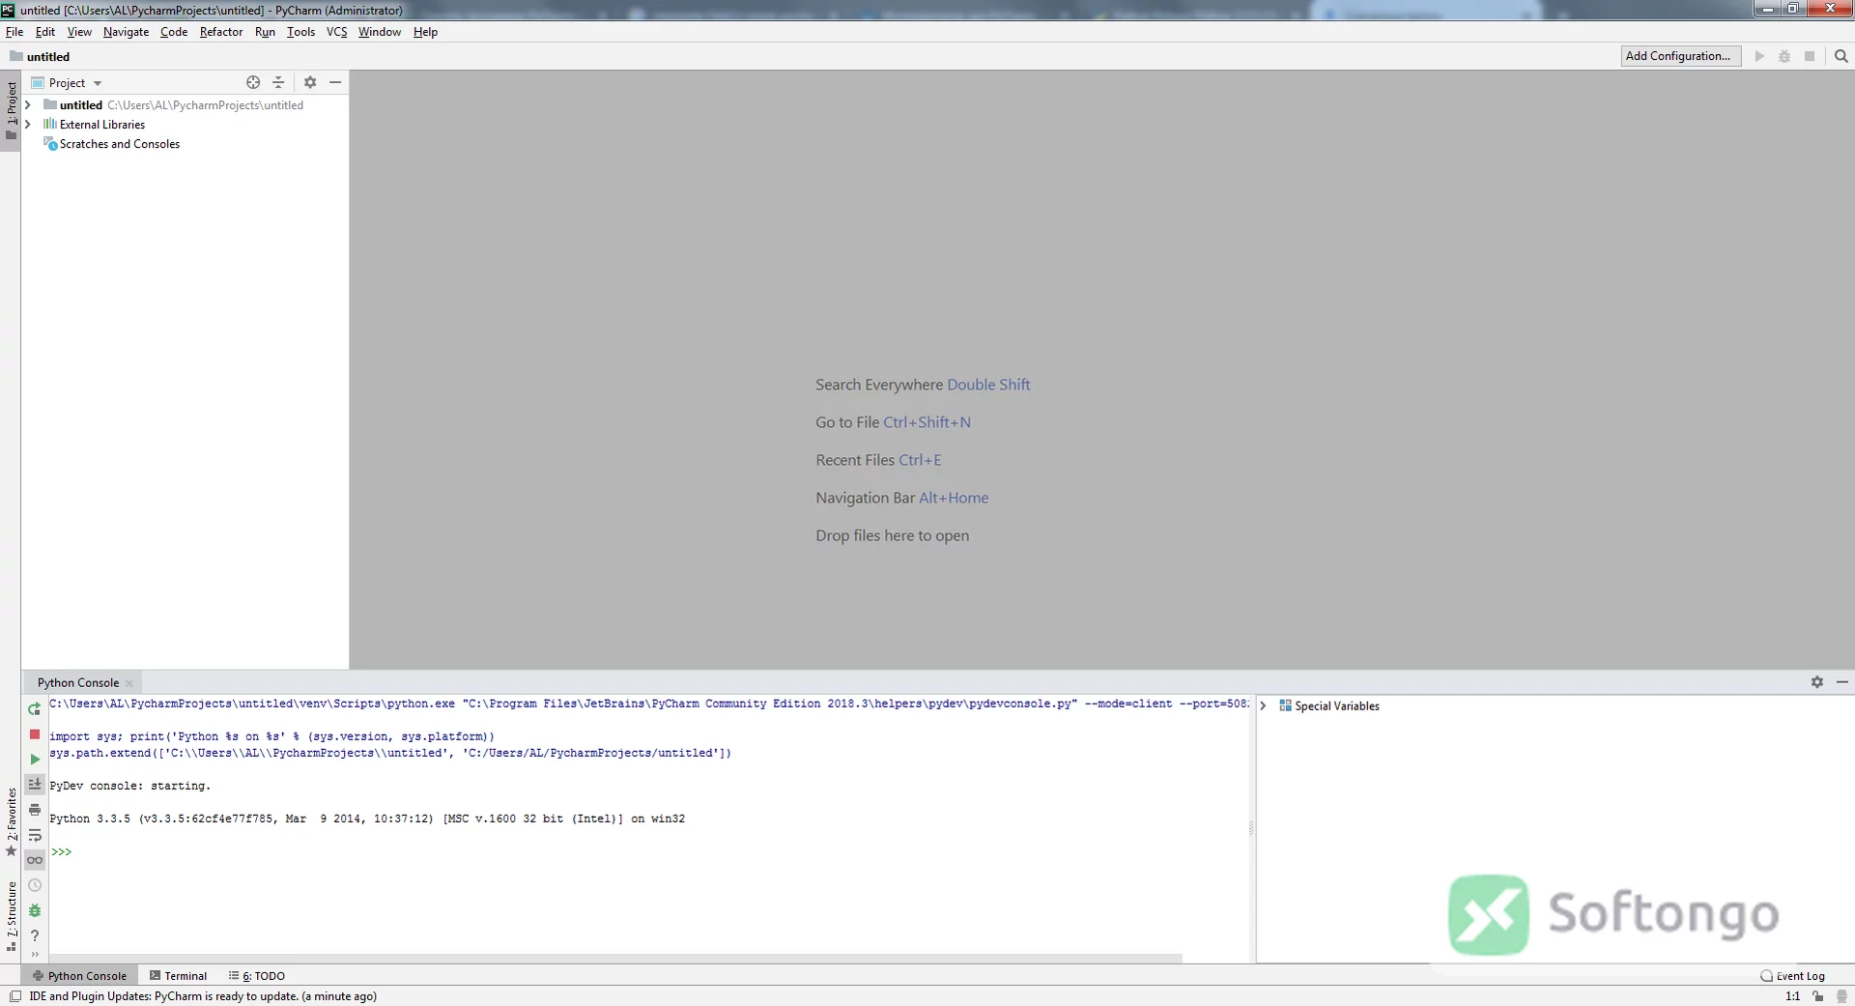Open the Refactor menu
1855x1006 pixels.
(x=221, y=32)
